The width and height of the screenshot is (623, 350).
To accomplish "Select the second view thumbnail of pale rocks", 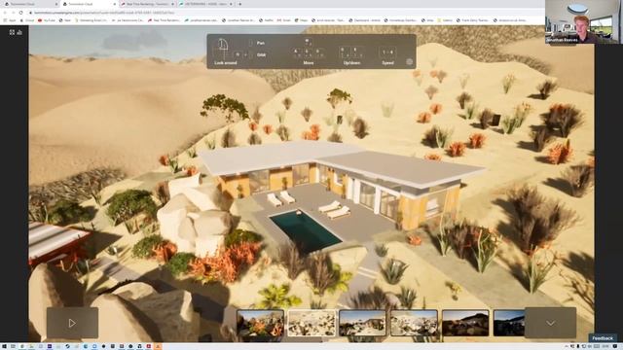I will click(311, 324).
